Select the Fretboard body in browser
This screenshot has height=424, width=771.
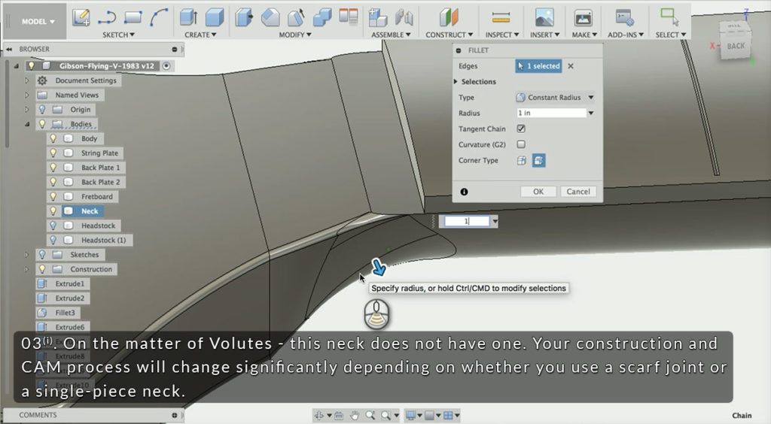pyautogui.click(x=96, y=197)
